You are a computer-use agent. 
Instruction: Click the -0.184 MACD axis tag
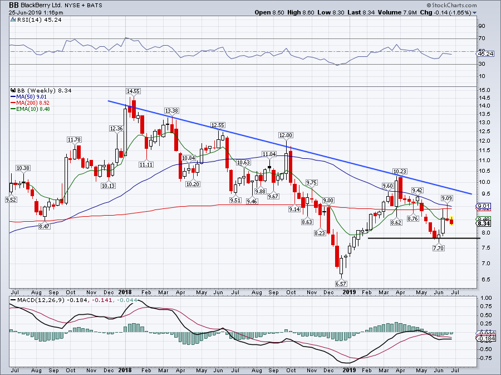[x=486, y=339]
